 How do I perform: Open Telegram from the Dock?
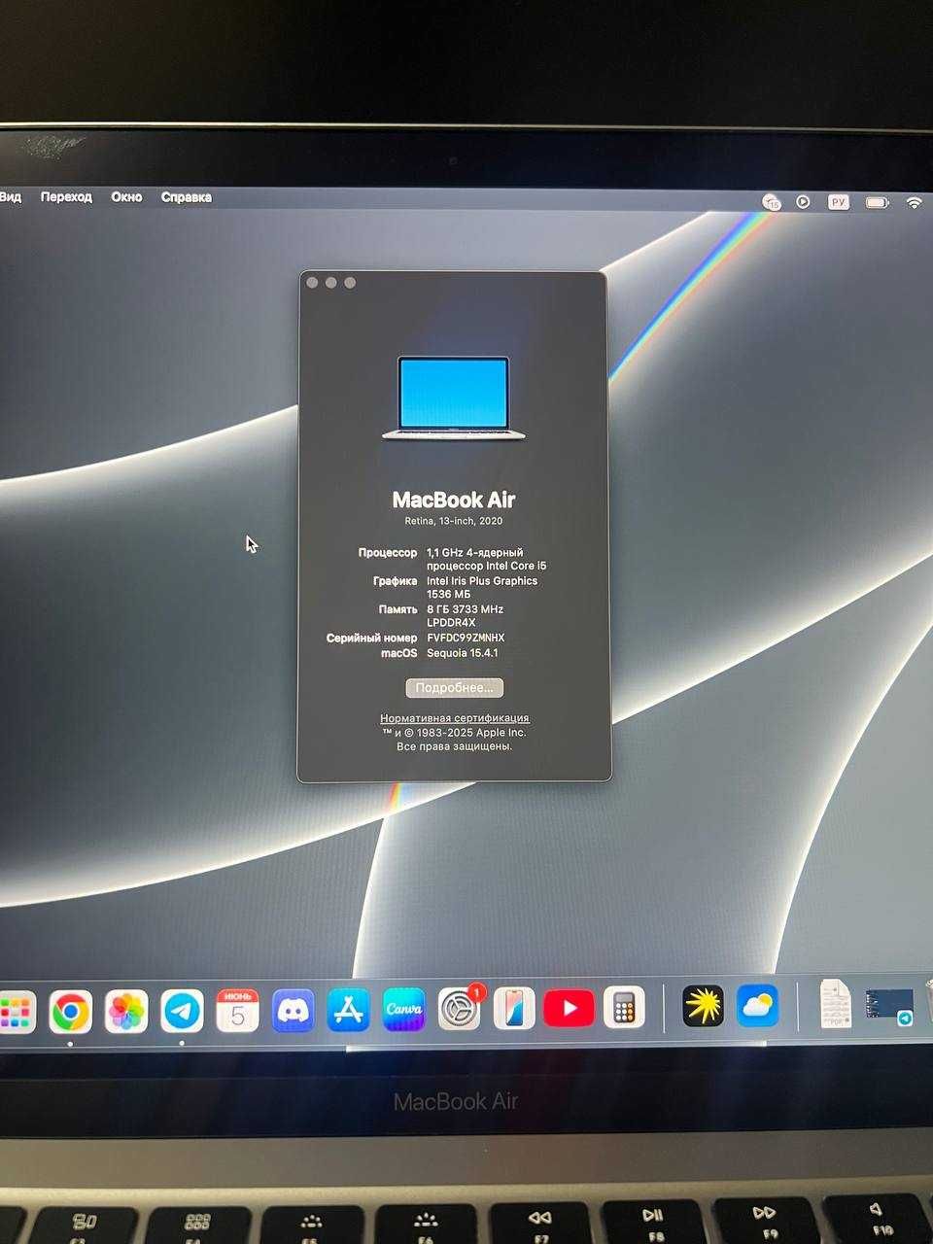point(182,1012)
